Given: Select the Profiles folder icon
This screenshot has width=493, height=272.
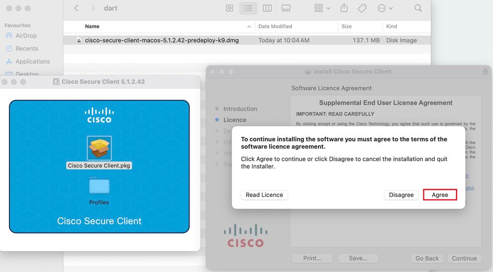Looking at the screenshot, I should tap(99, 186).
